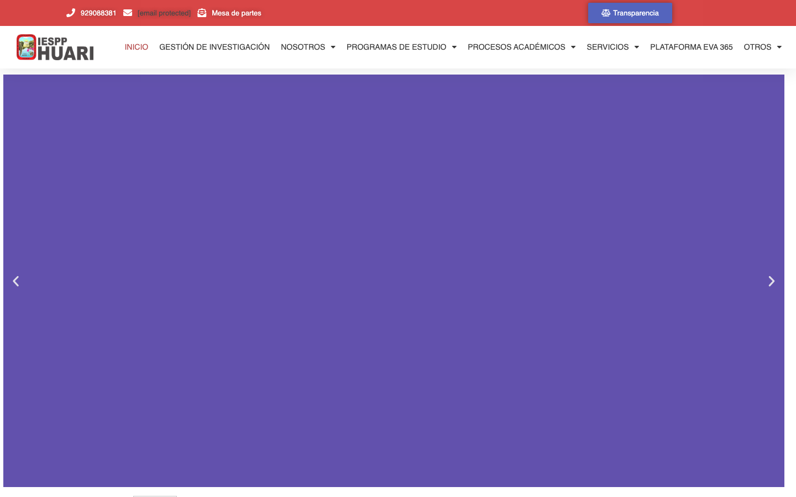
Task: Select the PROGRAMAS DE ESTUDIO menu label
Action: 396,47
